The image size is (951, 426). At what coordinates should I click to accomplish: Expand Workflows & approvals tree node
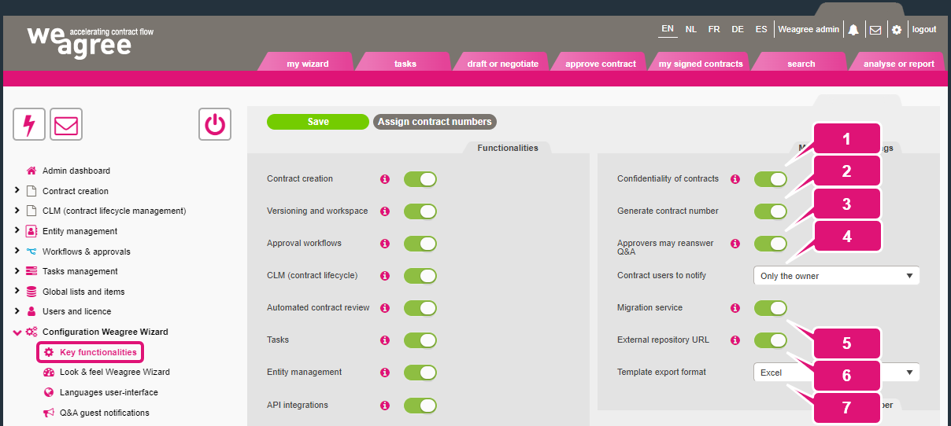pyautogui.click(x=17, y=252)
